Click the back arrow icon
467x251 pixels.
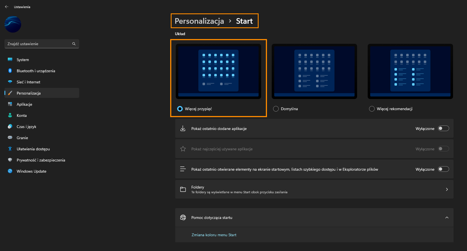[x=7, y=7]
